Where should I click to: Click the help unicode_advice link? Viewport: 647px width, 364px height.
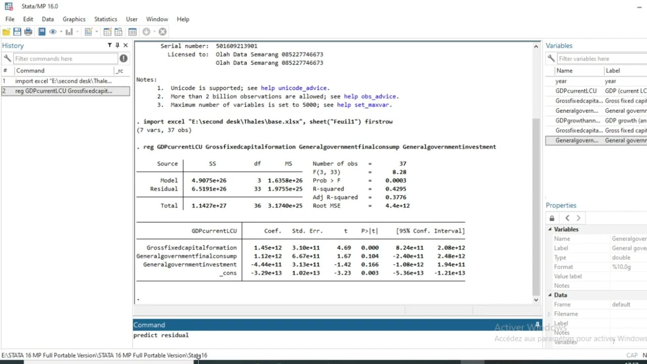295,88
